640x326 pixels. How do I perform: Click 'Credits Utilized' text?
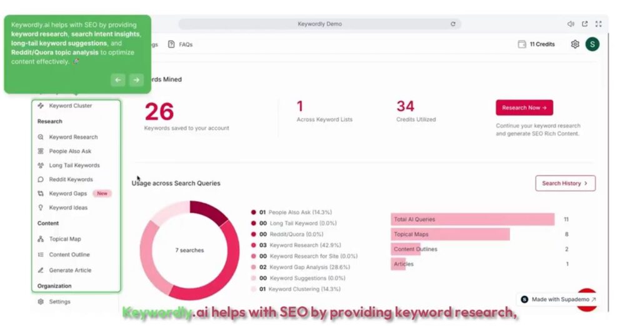tap(416, 119)
